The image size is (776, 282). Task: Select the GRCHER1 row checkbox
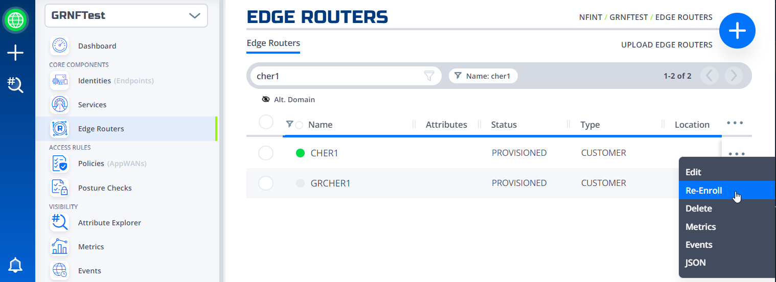click(x=266, y=183)
